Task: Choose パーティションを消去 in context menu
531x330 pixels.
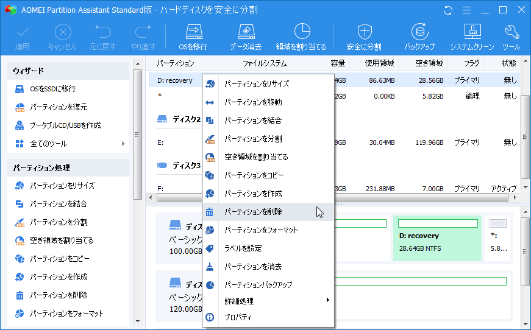Action: (268, 267)
